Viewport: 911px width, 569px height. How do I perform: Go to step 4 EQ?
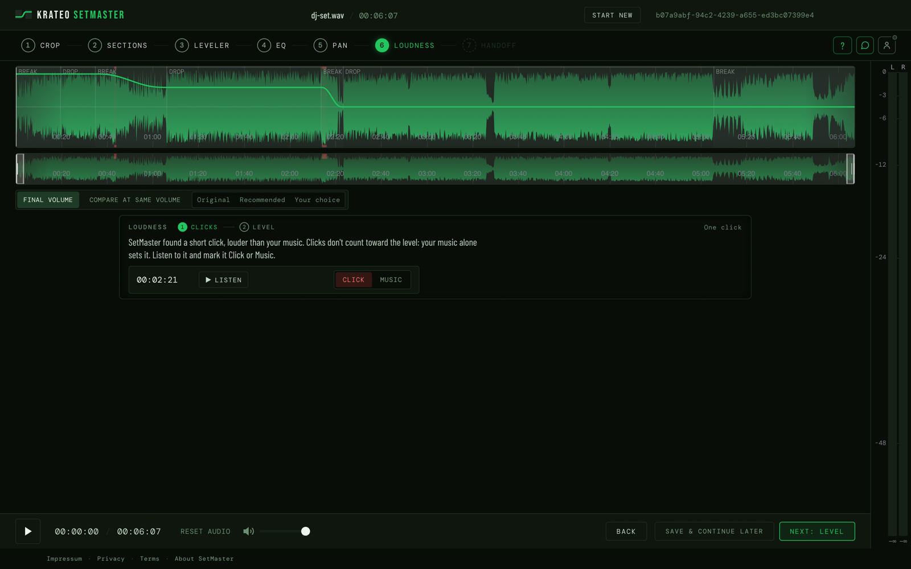coord(272,46)
